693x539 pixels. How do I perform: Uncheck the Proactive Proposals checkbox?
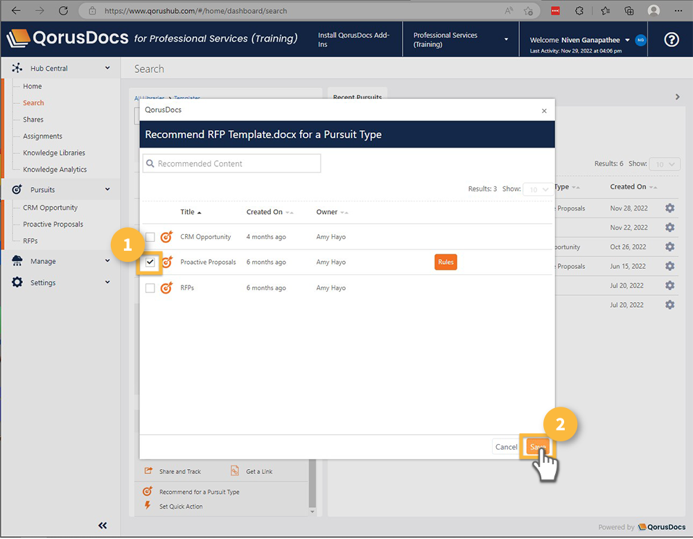[x=150, y=263]
